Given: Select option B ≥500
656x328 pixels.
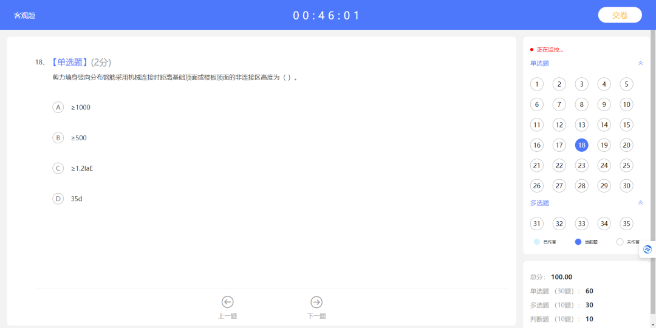Looking at the screenshot, I should [69, 138].
